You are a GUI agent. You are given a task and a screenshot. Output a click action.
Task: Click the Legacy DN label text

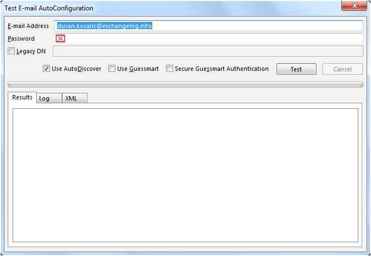tap(31, 51)
